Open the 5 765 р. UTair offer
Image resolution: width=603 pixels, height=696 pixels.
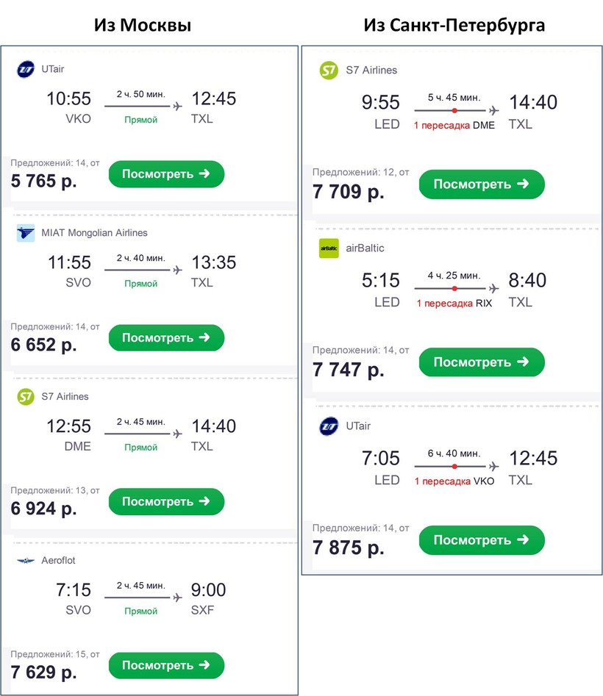pos(166,174)
